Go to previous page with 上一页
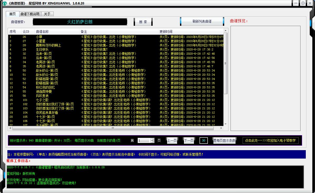This screenshot has height=193, width=315. coord(172,141)
